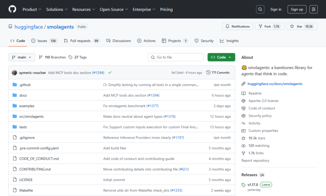Focus the Go to file field

click(x=175, y=57)
